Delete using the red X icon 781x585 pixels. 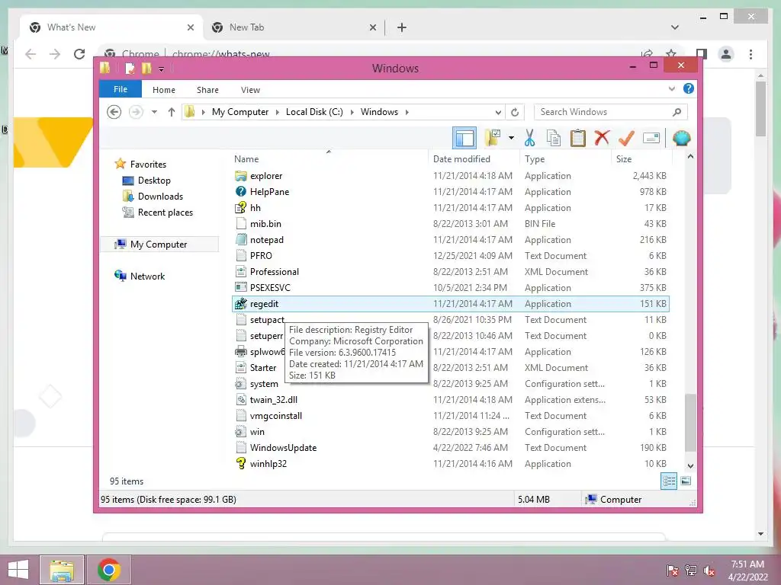coord(602,137)
